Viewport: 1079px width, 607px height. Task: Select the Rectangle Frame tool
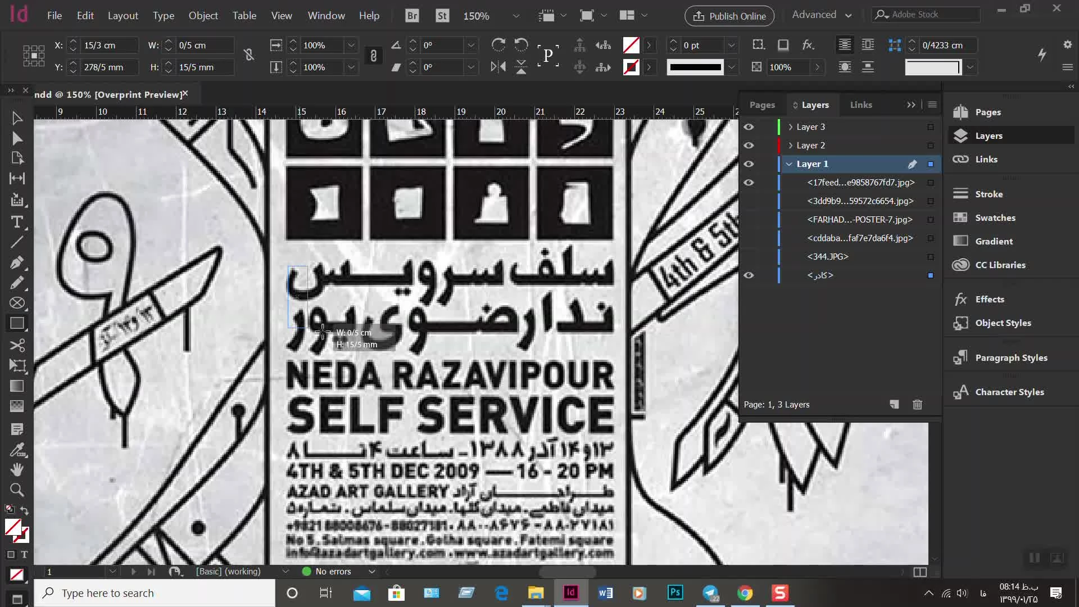pyautogui.click(x=17, y=303)
